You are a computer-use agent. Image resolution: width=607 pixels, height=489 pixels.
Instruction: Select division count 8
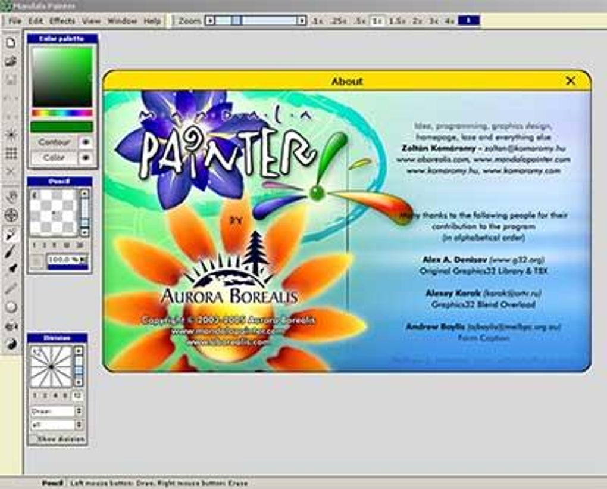click(65, 395)
